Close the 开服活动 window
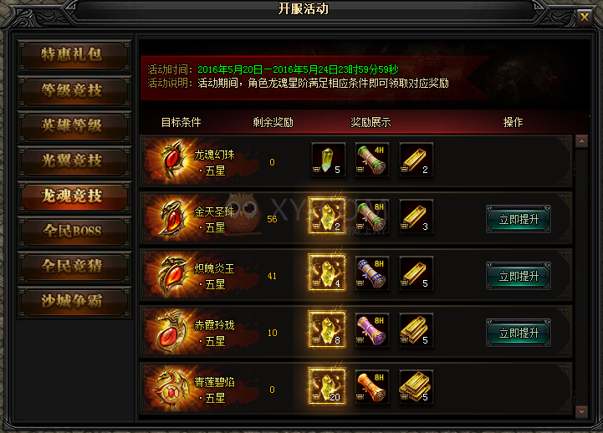Image resolution: width=603 pixels, height=433 pixels. tap(585, 18)
